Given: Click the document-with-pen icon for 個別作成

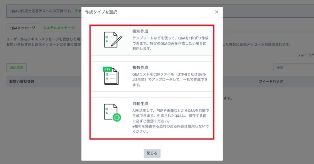Looking at the screenshot, I should 113,40.
